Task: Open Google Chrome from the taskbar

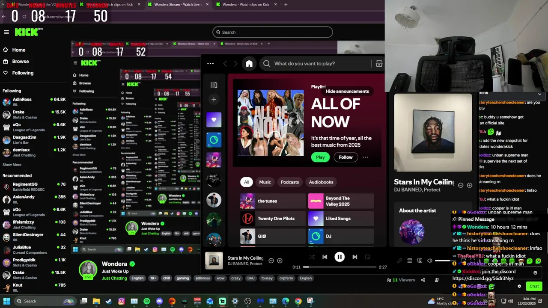Action: (x=298, y=301)
